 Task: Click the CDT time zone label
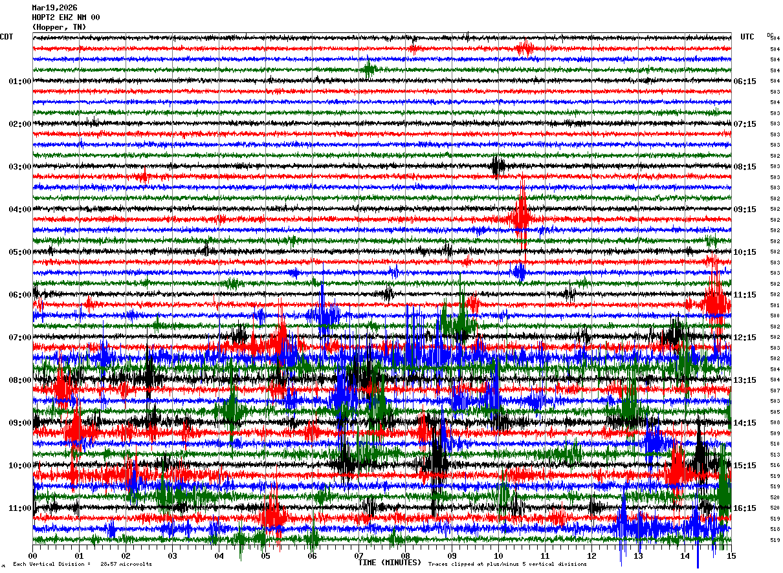coord(6,37)
